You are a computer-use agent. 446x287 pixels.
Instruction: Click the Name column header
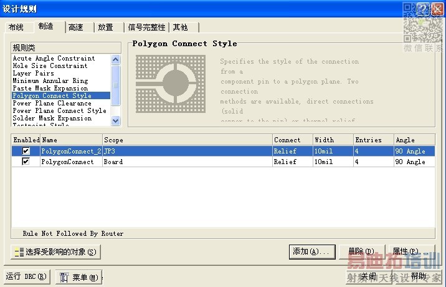tap(72, 140)
